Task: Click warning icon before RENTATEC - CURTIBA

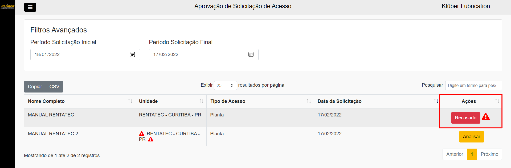Action: coord(142,134)
